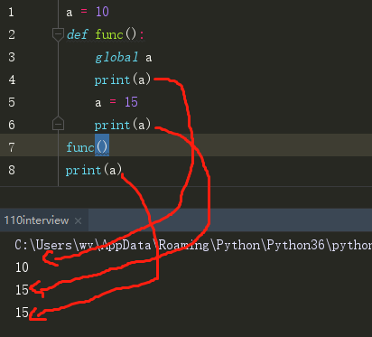Click the output value 10 in the console
Image resolution: width=372 pixels, height=337 pixels.
pyautogui.click(x=22, y=267)
